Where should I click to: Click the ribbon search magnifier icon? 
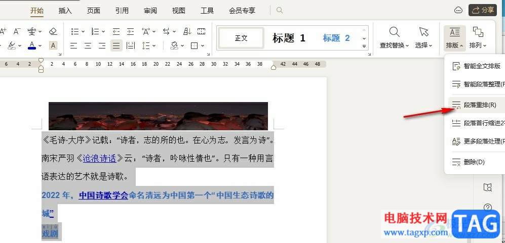(280, 11)
